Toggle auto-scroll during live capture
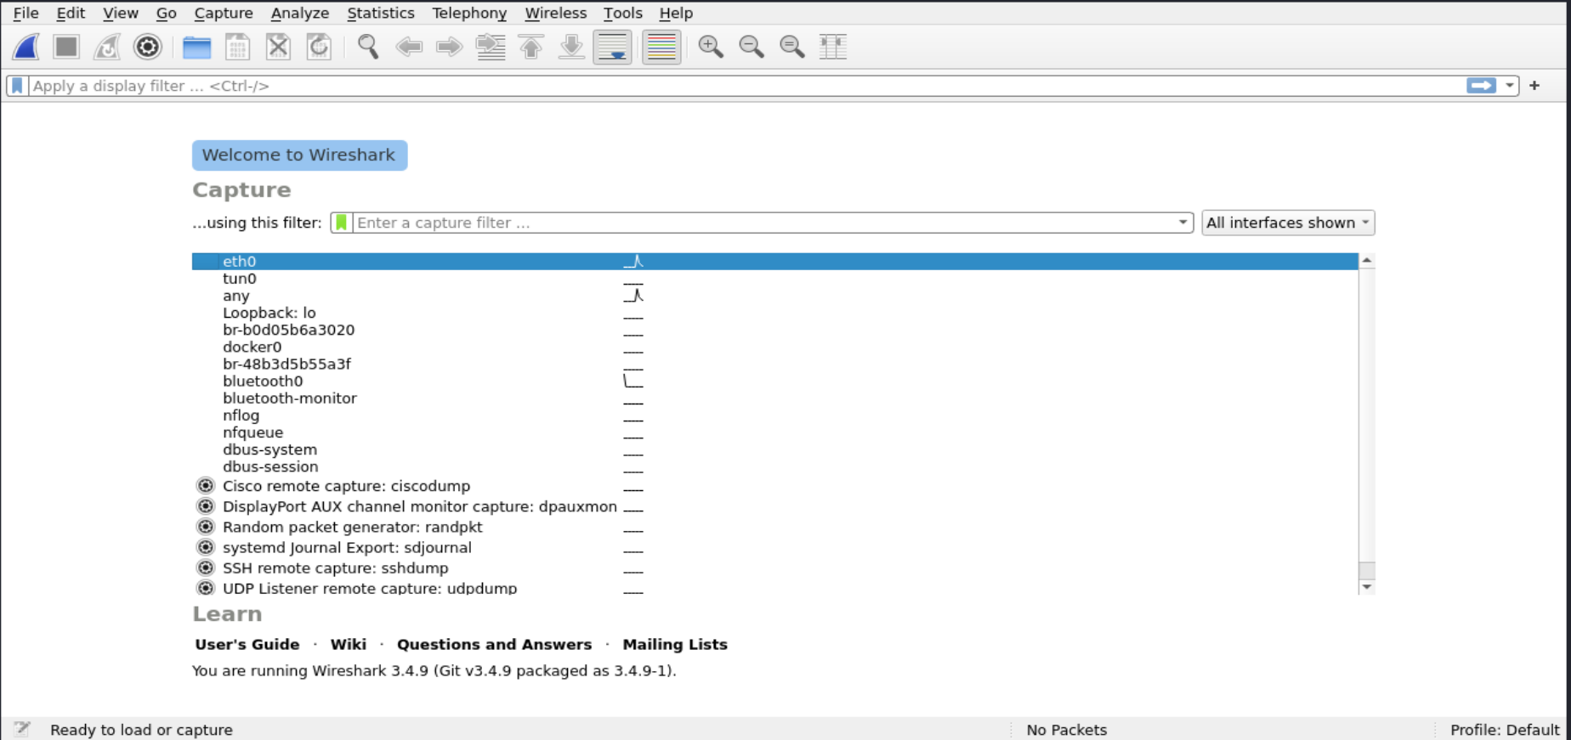The height and width of the screenshot is (740, 1571). [x=613, y=47]
